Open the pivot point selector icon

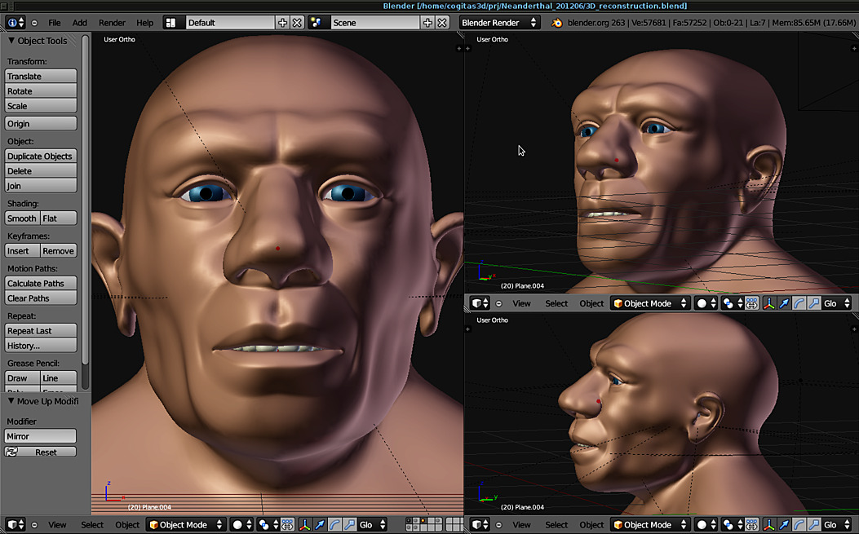point(263,524)
